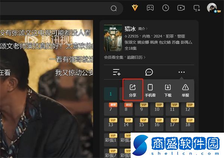The image size is (224, 158).
Task: Play VIP episode 18
Action: tap(188, 124)
